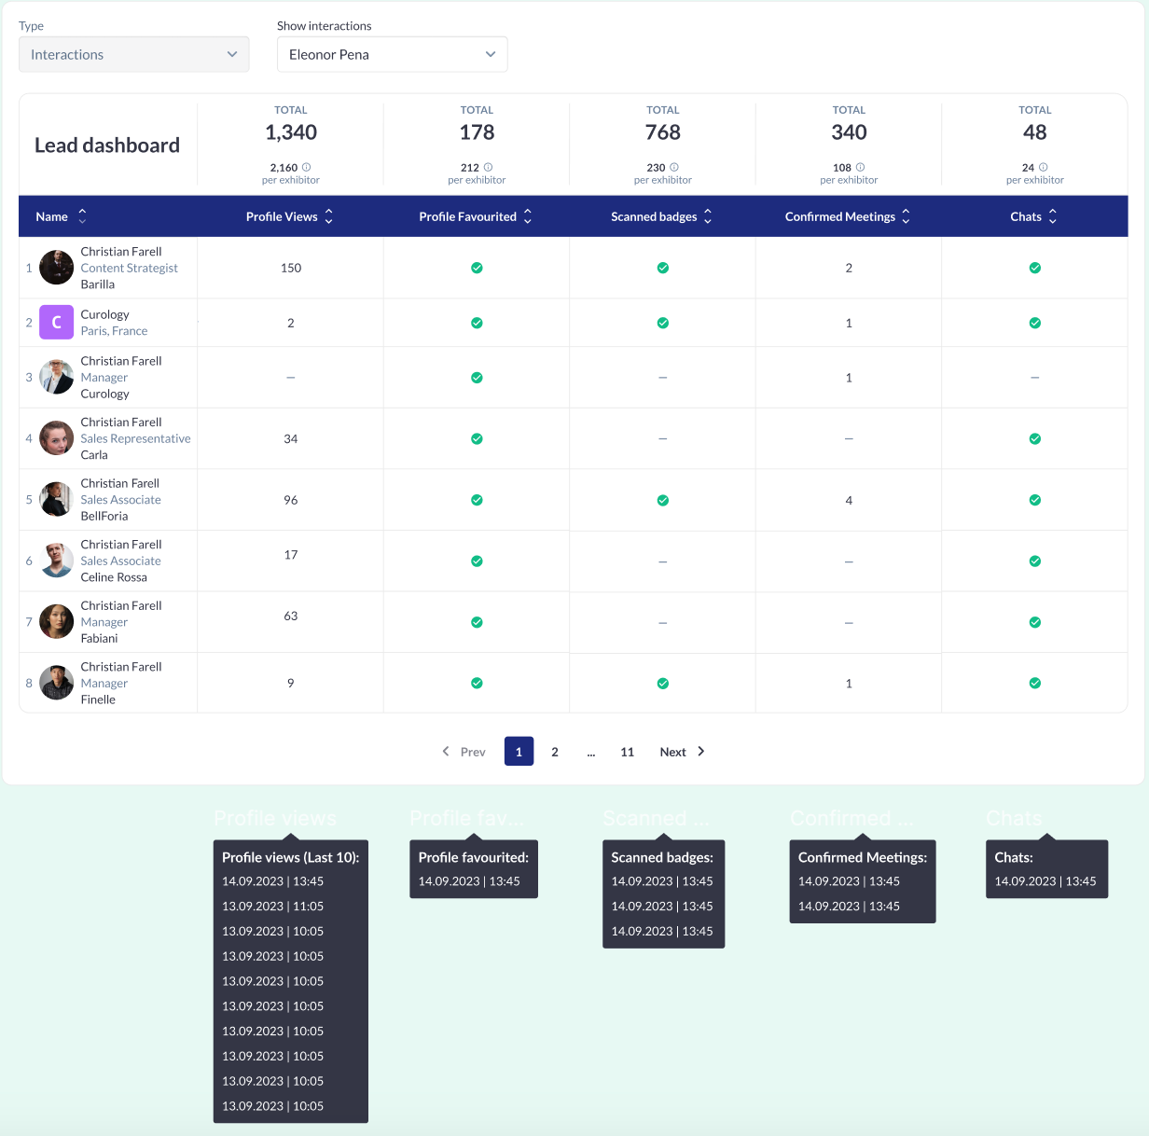Image resolution: width=1149 pixels, height=1136 pixels.
Task: Sort by Profile Views column arrows
Action: click(x=328, y=216)
